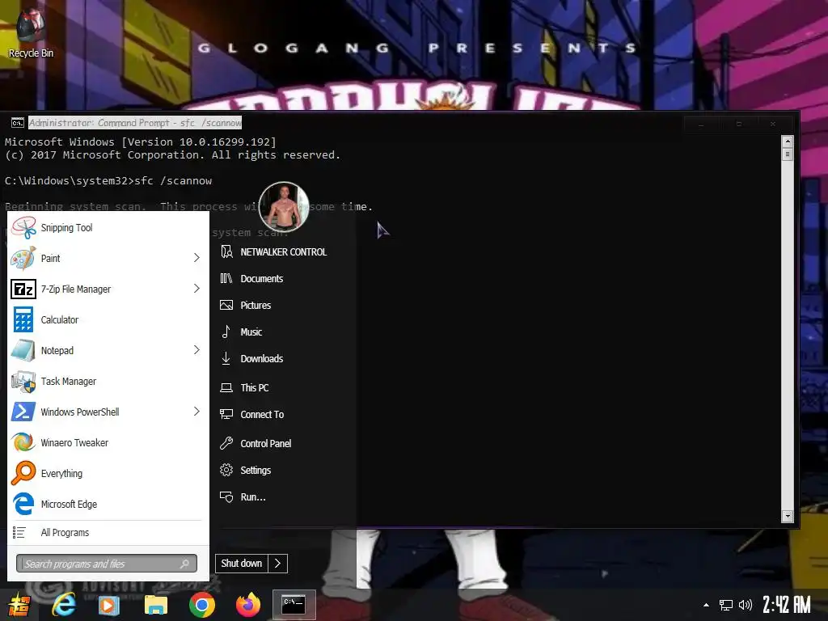Viewport: 828px width, 621px height.
Task: Click Command Prompt scrollbar up arrow
Action: (x=788, y=142)
